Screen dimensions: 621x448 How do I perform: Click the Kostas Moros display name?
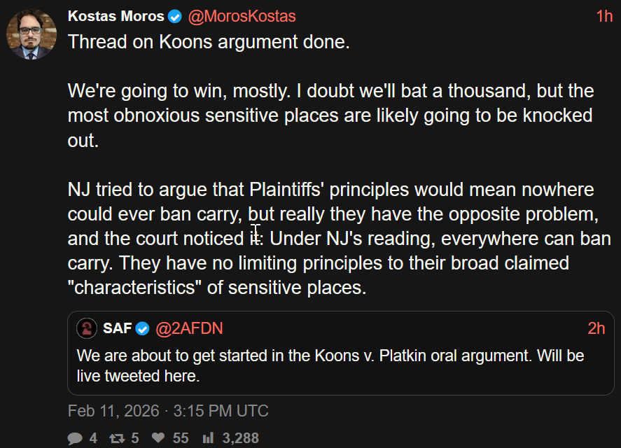tap(116, 16)
